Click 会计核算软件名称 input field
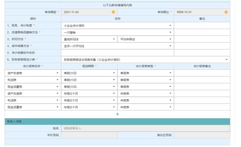 coord(117,53)
